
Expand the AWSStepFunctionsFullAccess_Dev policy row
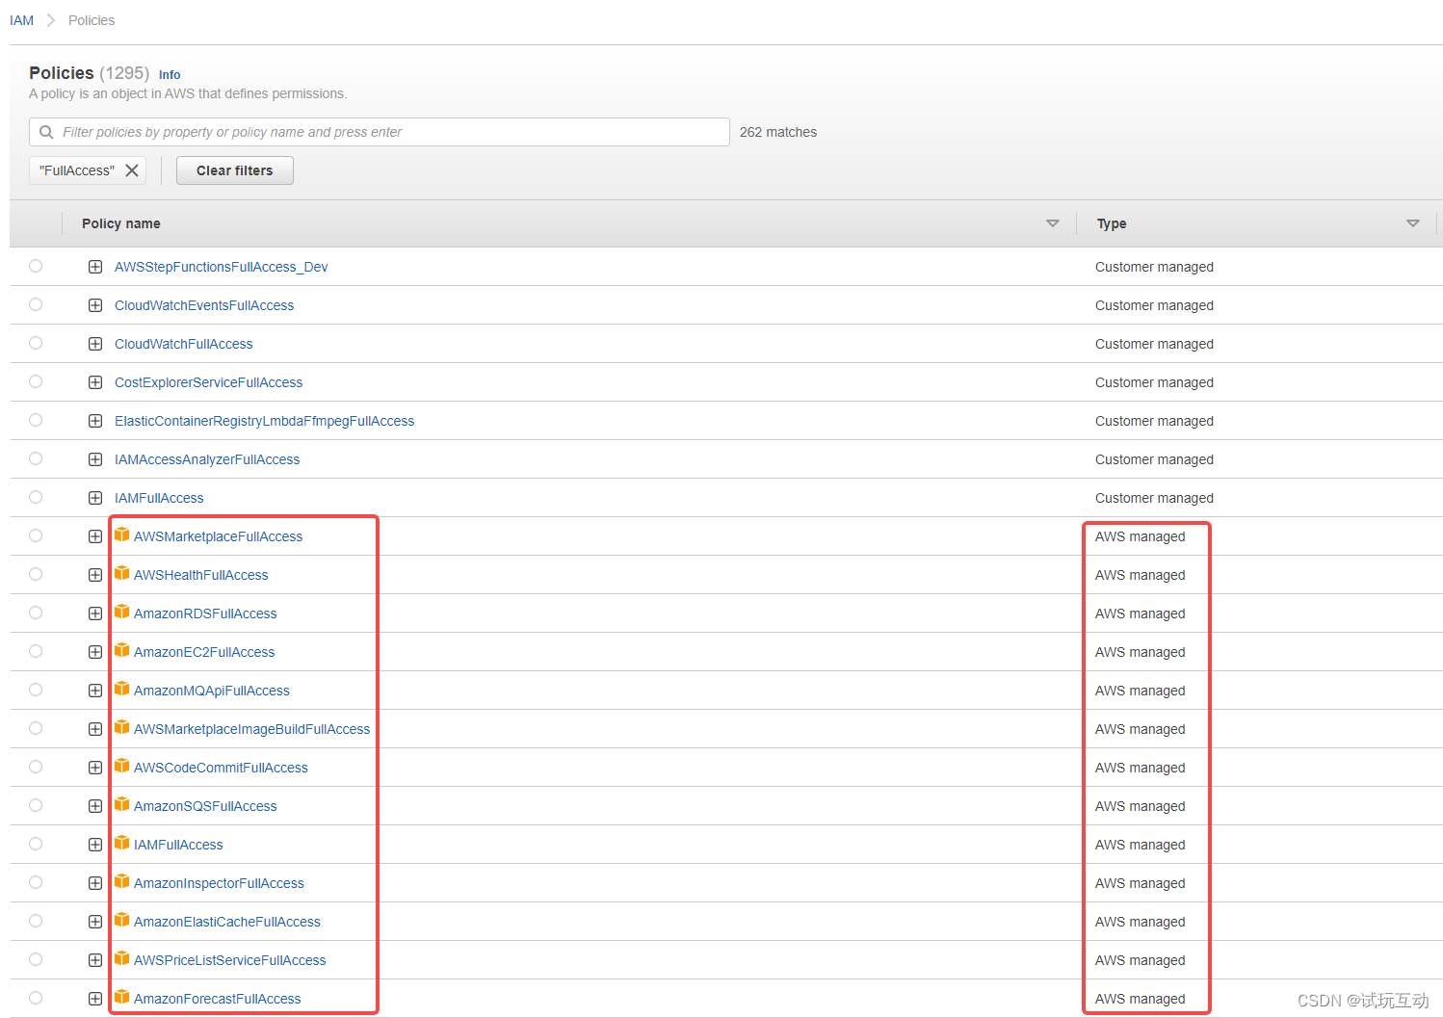(95, 267)
